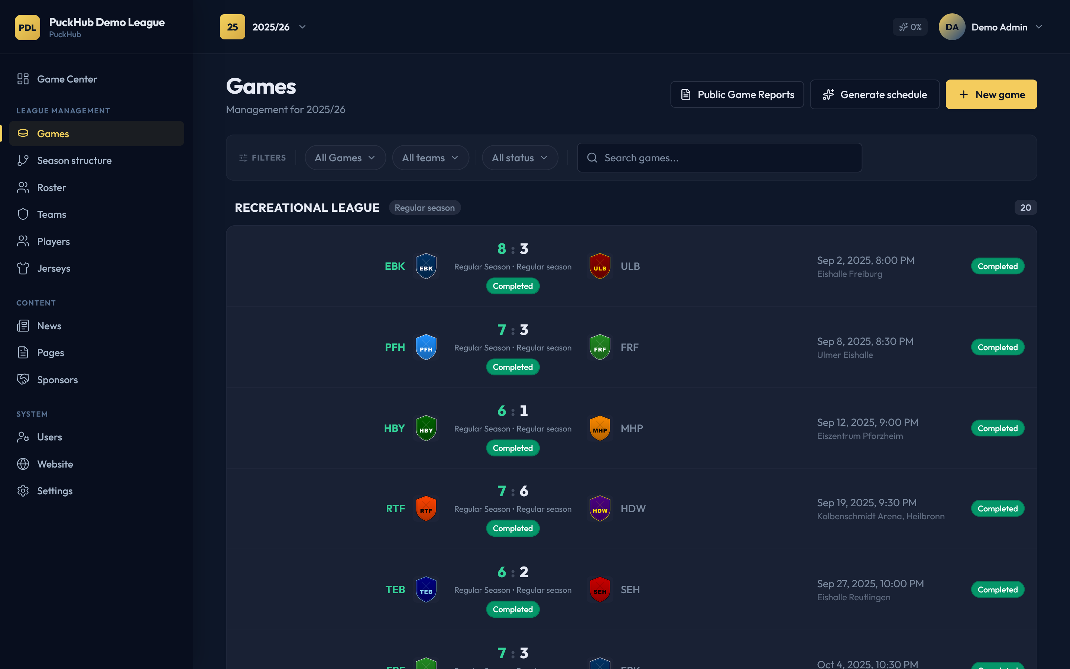The image size is (1070, 669).
Task: Click venue Eishalle Reutlingen
Action: 854,597
